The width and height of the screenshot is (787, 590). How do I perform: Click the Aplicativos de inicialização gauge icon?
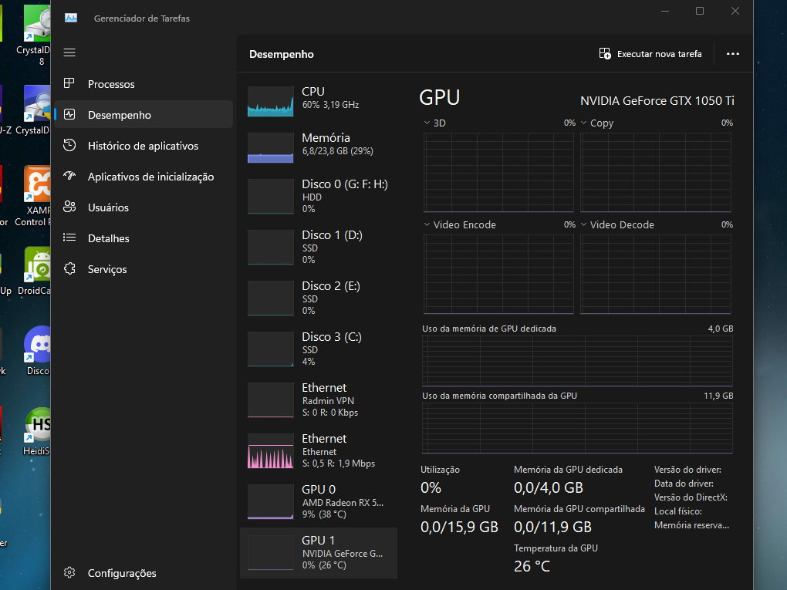(x=69, y=176)
